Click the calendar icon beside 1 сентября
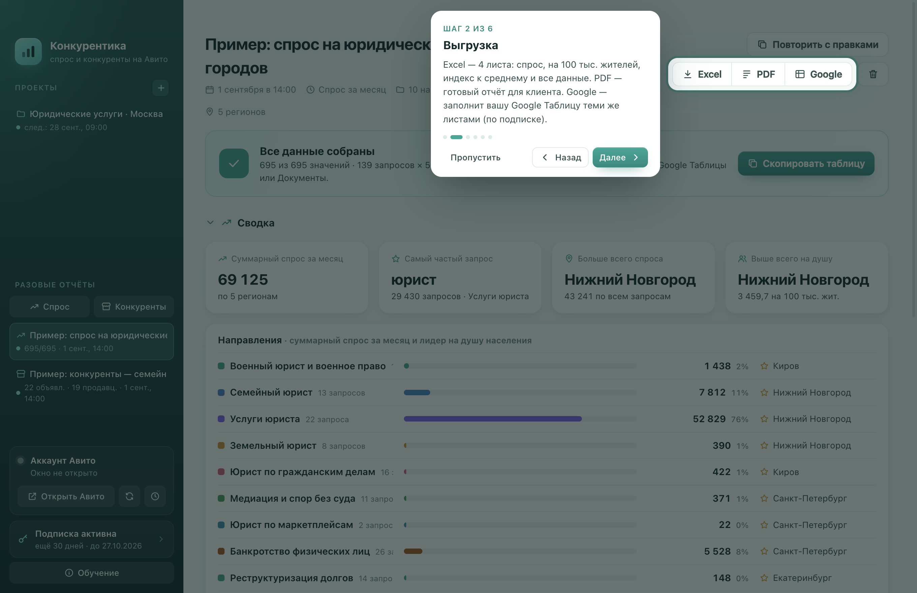The image size is (917, 593). coord(210,90)
